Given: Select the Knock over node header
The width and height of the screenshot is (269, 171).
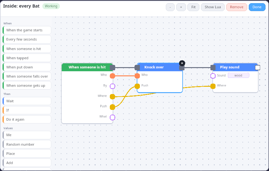Looking at the screenshot, I should coord(160,67).
